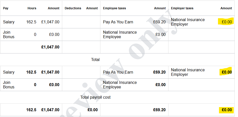
Task: Select the Employer taxes column header
Action: pyautogui.click(x=182, y=8)
